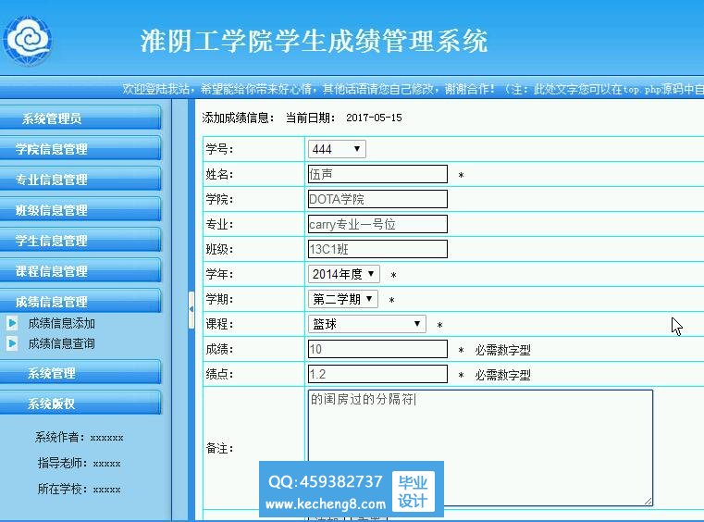Open the 课程信息管理 menu section
The height and width of the screenshot is (522, 704).
(x=80, y=271)
